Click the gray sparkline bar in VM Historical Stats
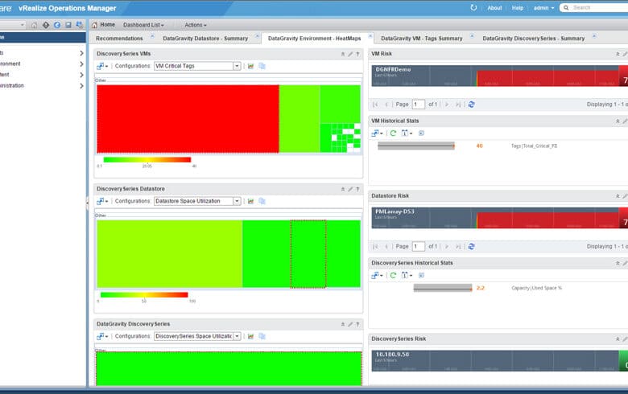Viewport: 628px width, 394px height. tap(416, 146)
